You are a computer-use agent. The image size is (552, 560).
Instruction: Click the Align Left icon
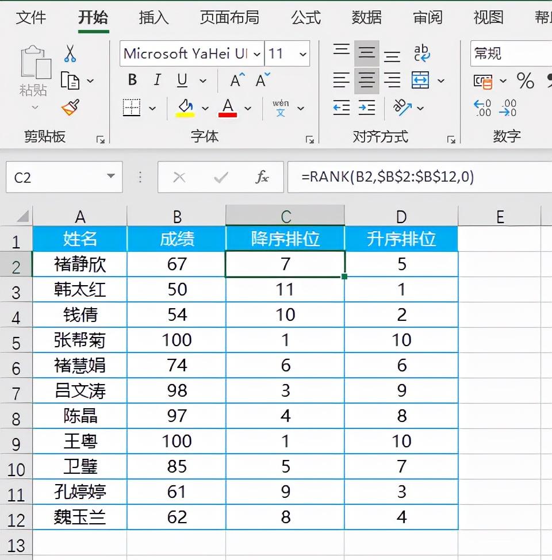click(x=341, y=80)
